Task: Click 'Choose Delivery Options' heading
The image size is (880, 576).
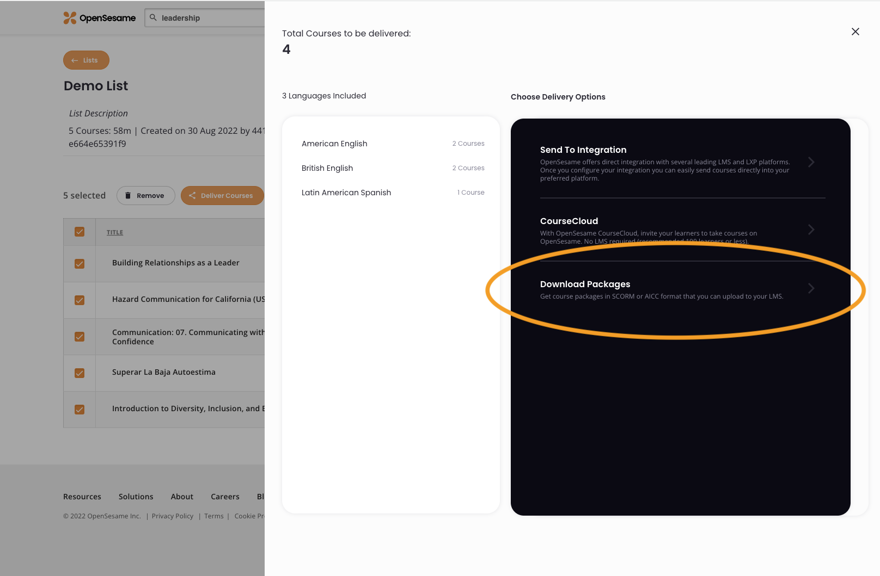Action: [558, 97]
